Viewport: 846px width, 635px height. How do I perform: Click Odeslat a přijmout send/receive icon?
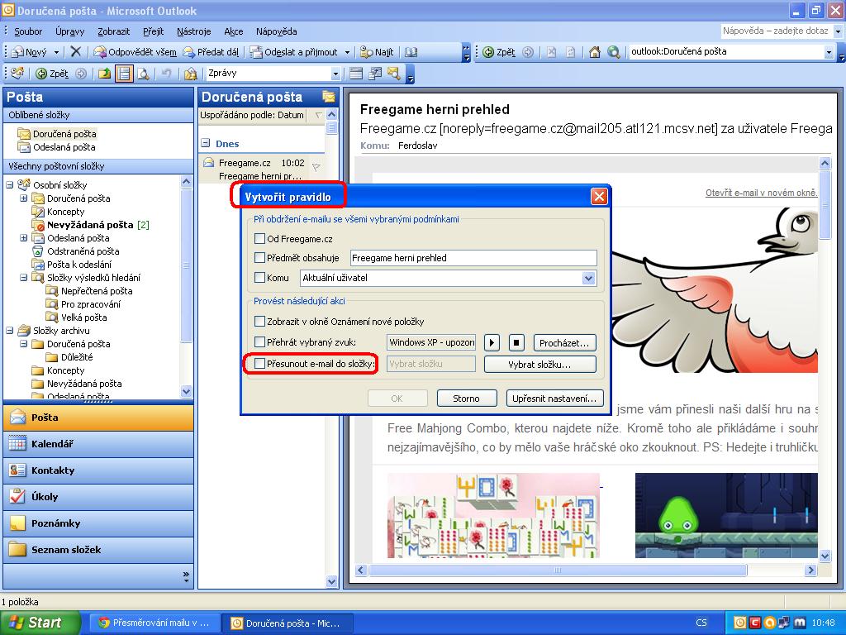(256, 52)
